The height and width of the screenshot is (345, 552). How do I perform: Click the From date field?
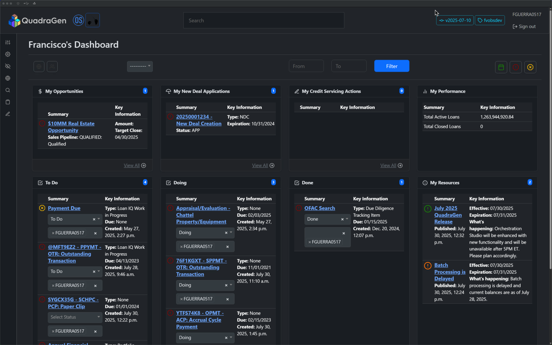tap(306, 66)
